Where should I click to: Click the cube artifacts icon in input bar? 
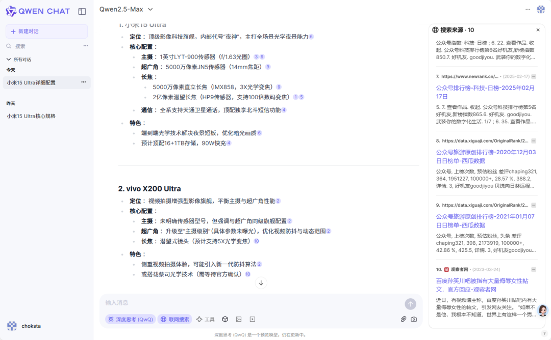[x=226, y=319]
